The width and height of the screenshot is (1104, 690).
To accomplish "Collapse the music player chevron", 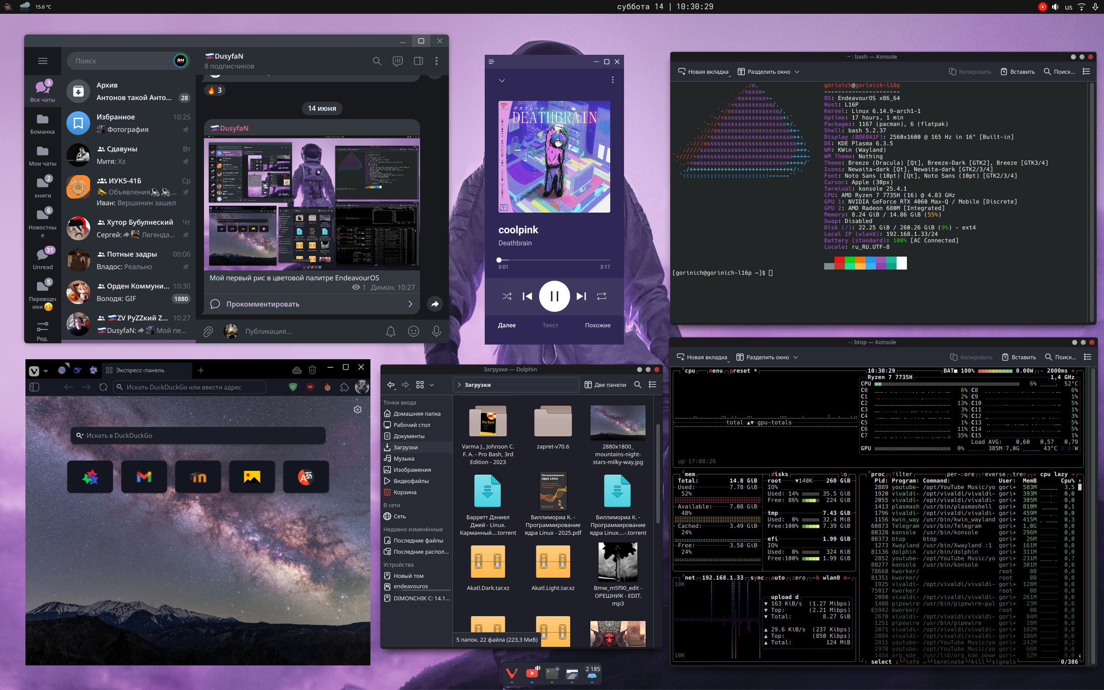I will click(502, 80).
